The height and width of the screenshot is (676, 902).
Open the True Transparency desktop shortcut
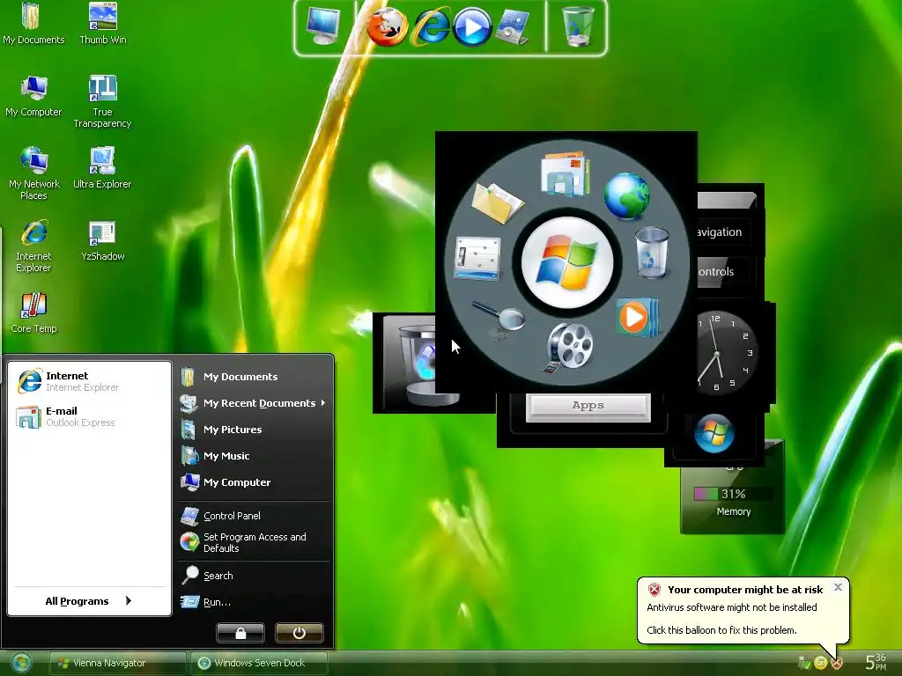click(x=102, y=102)
